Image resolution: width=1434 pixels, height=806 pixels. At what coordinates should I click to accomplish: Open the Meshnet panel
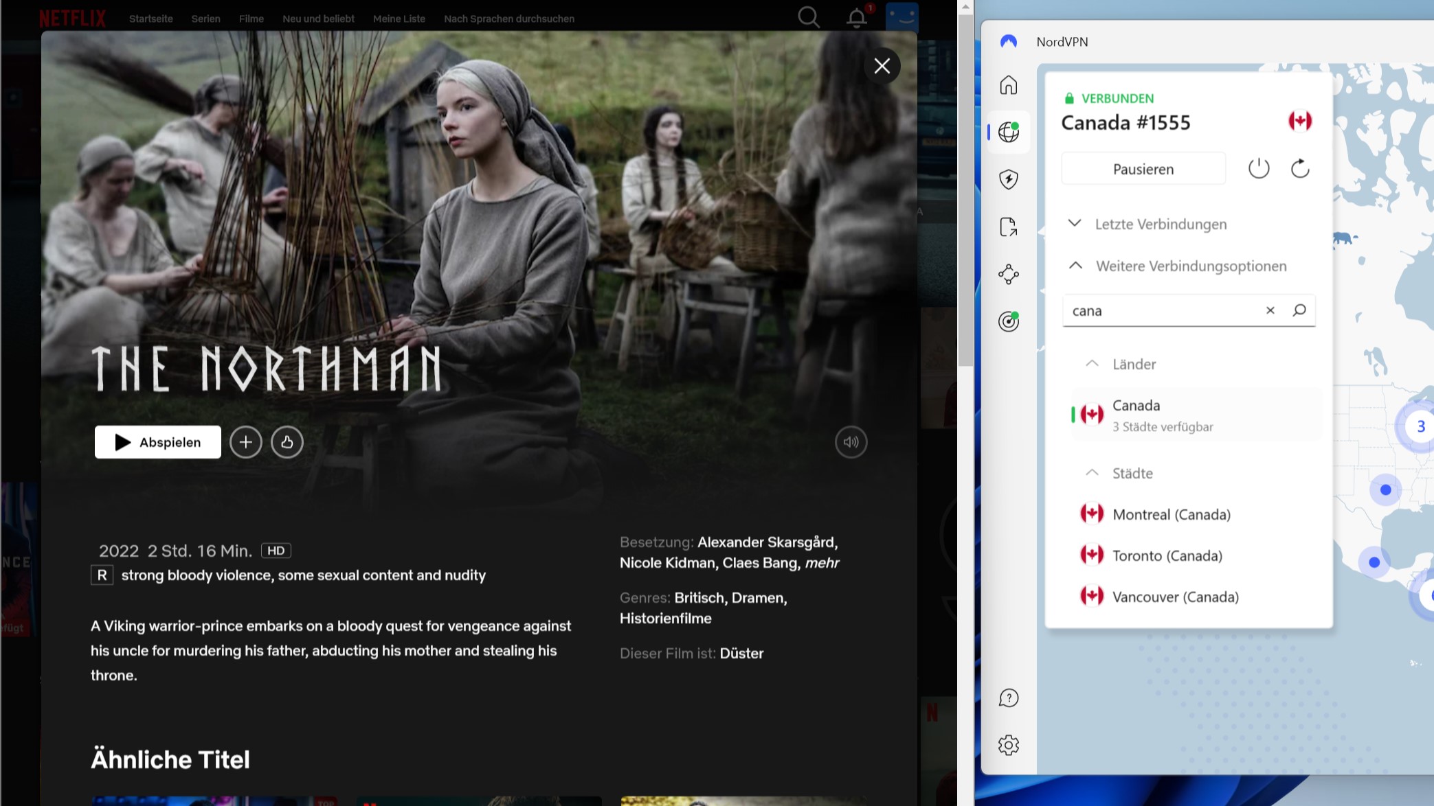[x=1009, y=274]
